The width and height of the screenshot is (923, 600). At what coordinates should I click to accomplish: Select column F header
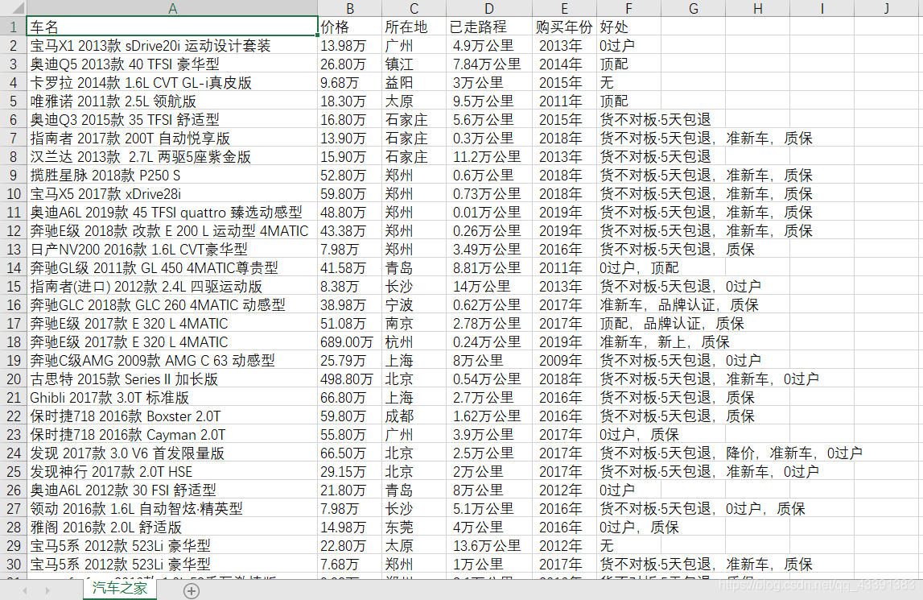tap(628, 8)
